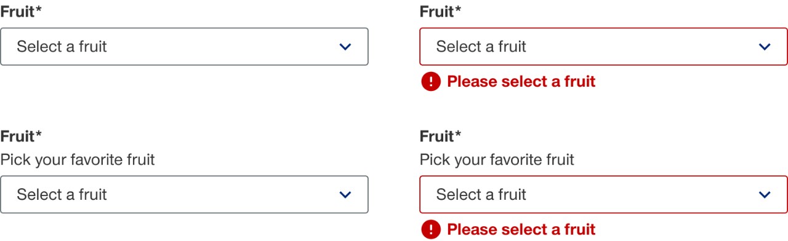The width and height of the screenshot is (788, 241).
Task: Click error exclamation icon below dropdown lacking helper text
Action: (431, 81)
